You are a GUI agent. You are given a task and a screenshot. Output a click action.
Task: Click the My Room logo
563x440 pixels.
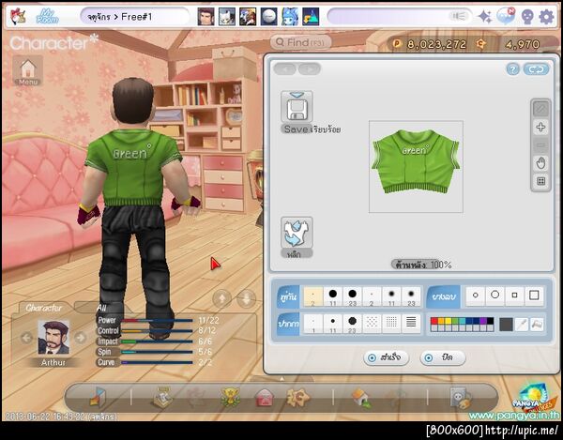point(48,17)
